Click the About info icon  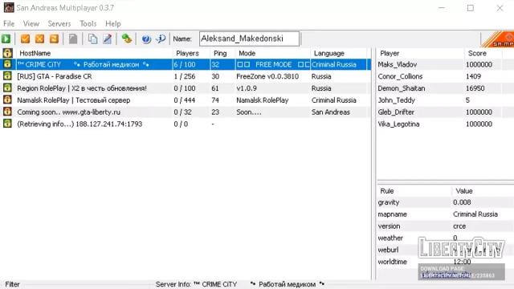tap(161, 39)
